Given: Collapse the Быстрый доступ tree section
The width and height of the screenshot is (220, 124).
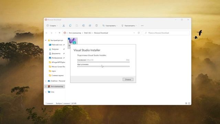Looking at the screenshot, I should coord(46,40).
